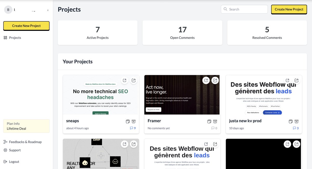Image resolution: width=312 pixels, height=169 pixels.
Task: Click the Des sites Webflow thumbnail beneath Framer
Action: click(182, 154)
